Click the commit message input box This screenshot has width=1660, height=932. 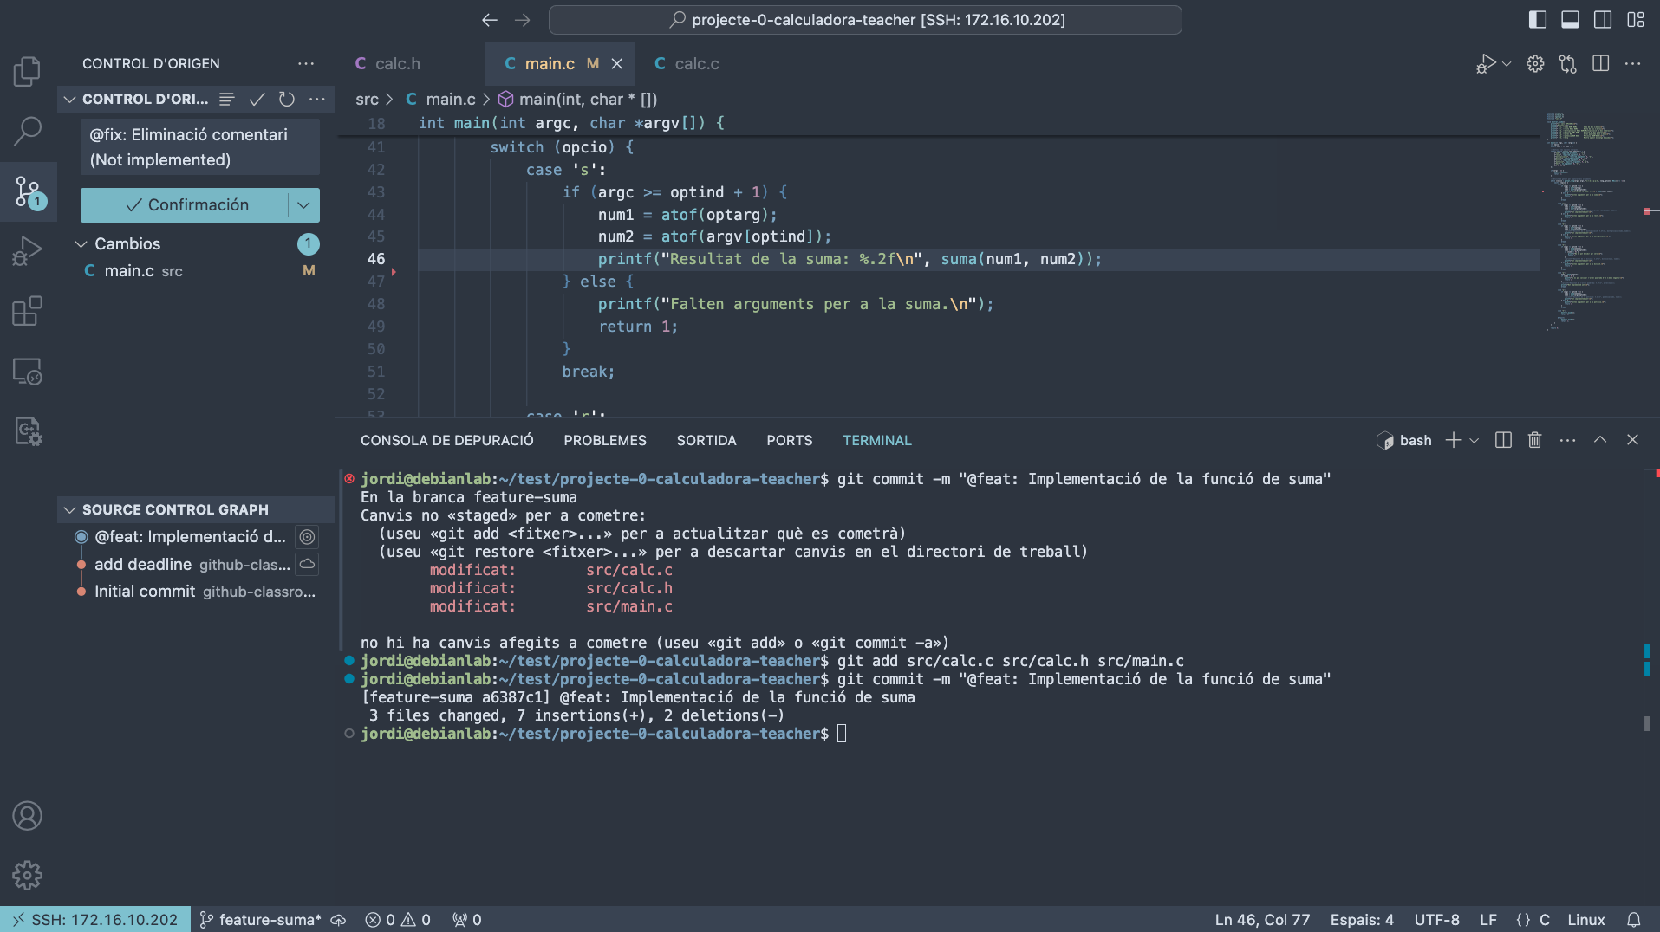click(x=200, y=147)
